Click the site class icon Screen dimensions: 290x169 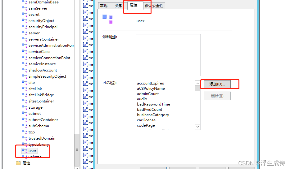click(25, 82)
